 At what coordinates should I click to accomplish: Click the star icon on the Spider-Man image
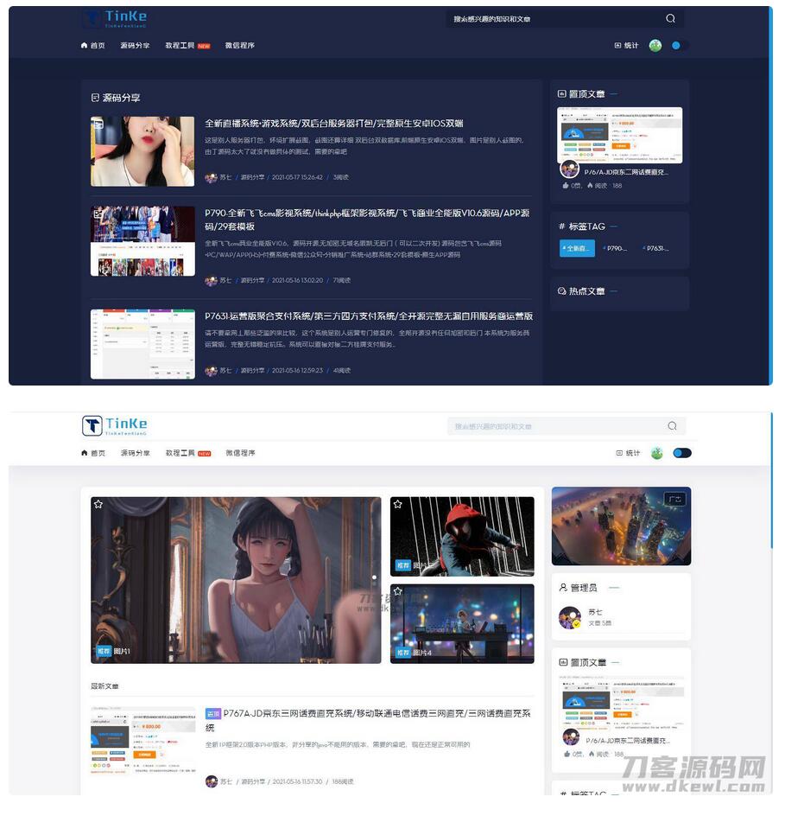pyautogui.click(x=398, y=504)
